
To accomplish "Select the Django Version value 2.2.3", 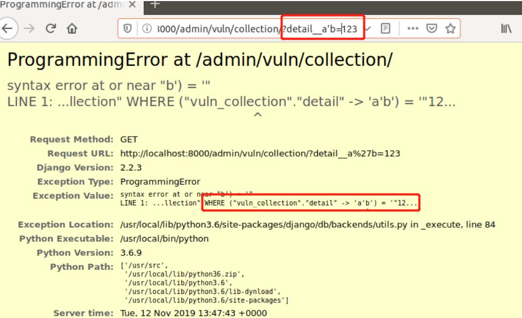I will [x=131, y=167].
